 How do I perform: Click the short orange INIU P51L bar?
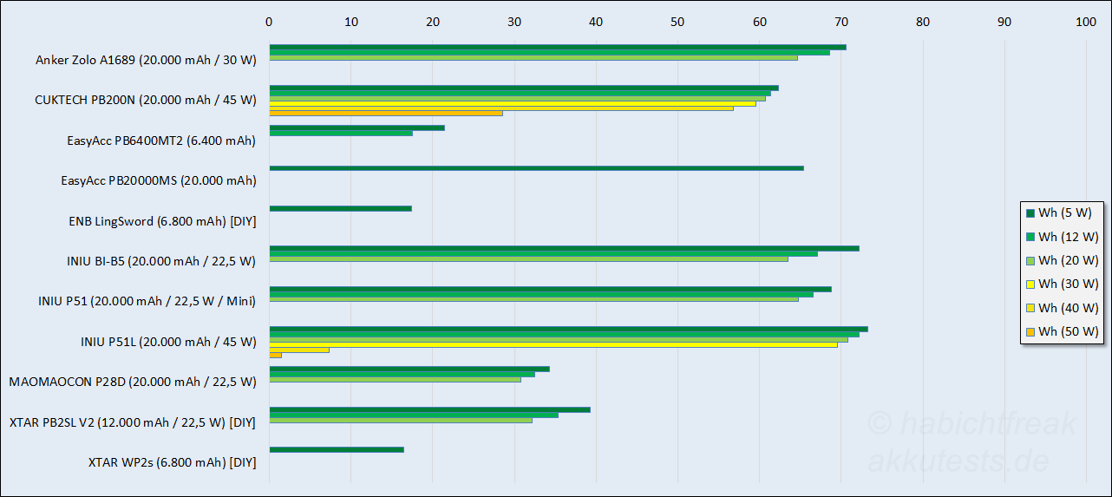pos(275,355)
